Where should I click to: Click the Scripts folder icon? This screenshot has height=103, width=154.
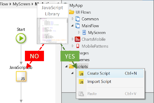71,66
